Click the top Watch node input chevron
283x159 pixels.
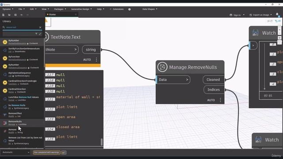(x=253, y=45)
